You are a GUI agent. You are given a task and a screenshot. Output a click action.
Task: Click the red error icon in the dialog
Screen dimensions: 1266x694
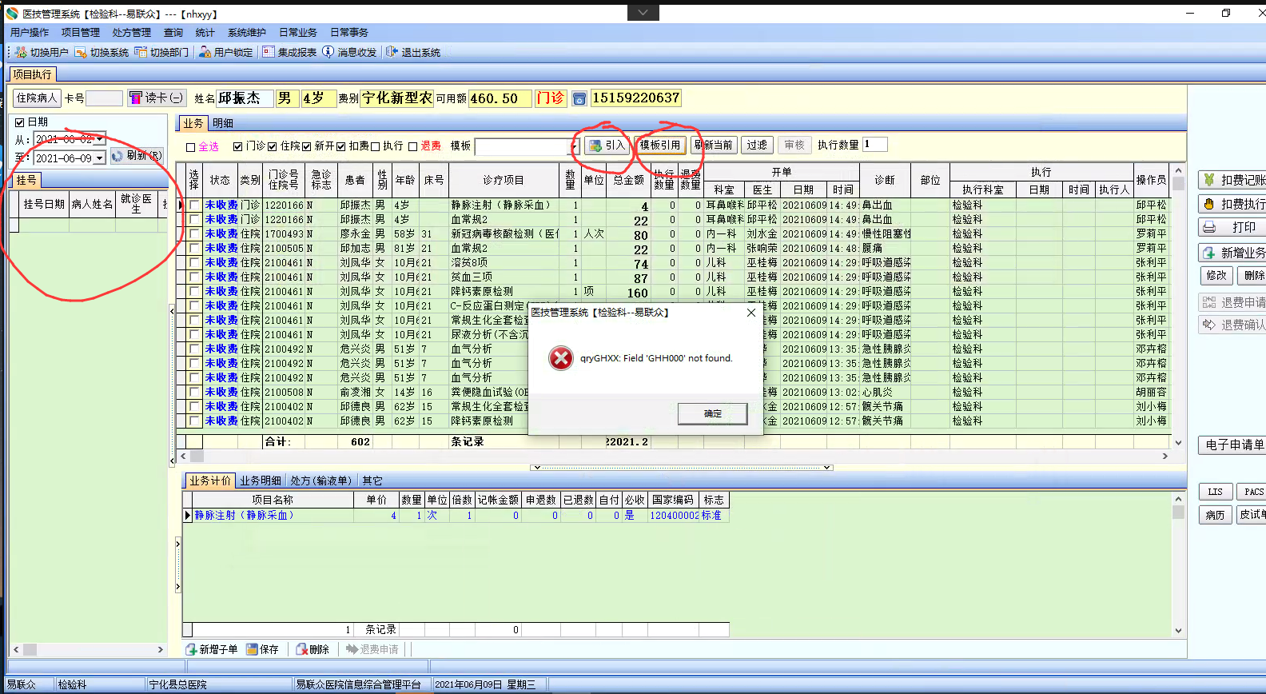[x=561, y=358]
